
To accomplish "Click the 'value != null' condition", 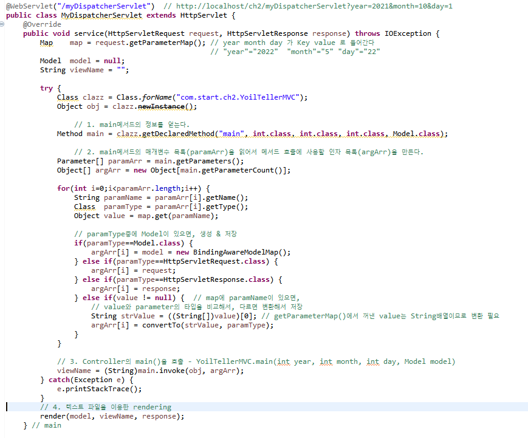I will coord(144,298).
